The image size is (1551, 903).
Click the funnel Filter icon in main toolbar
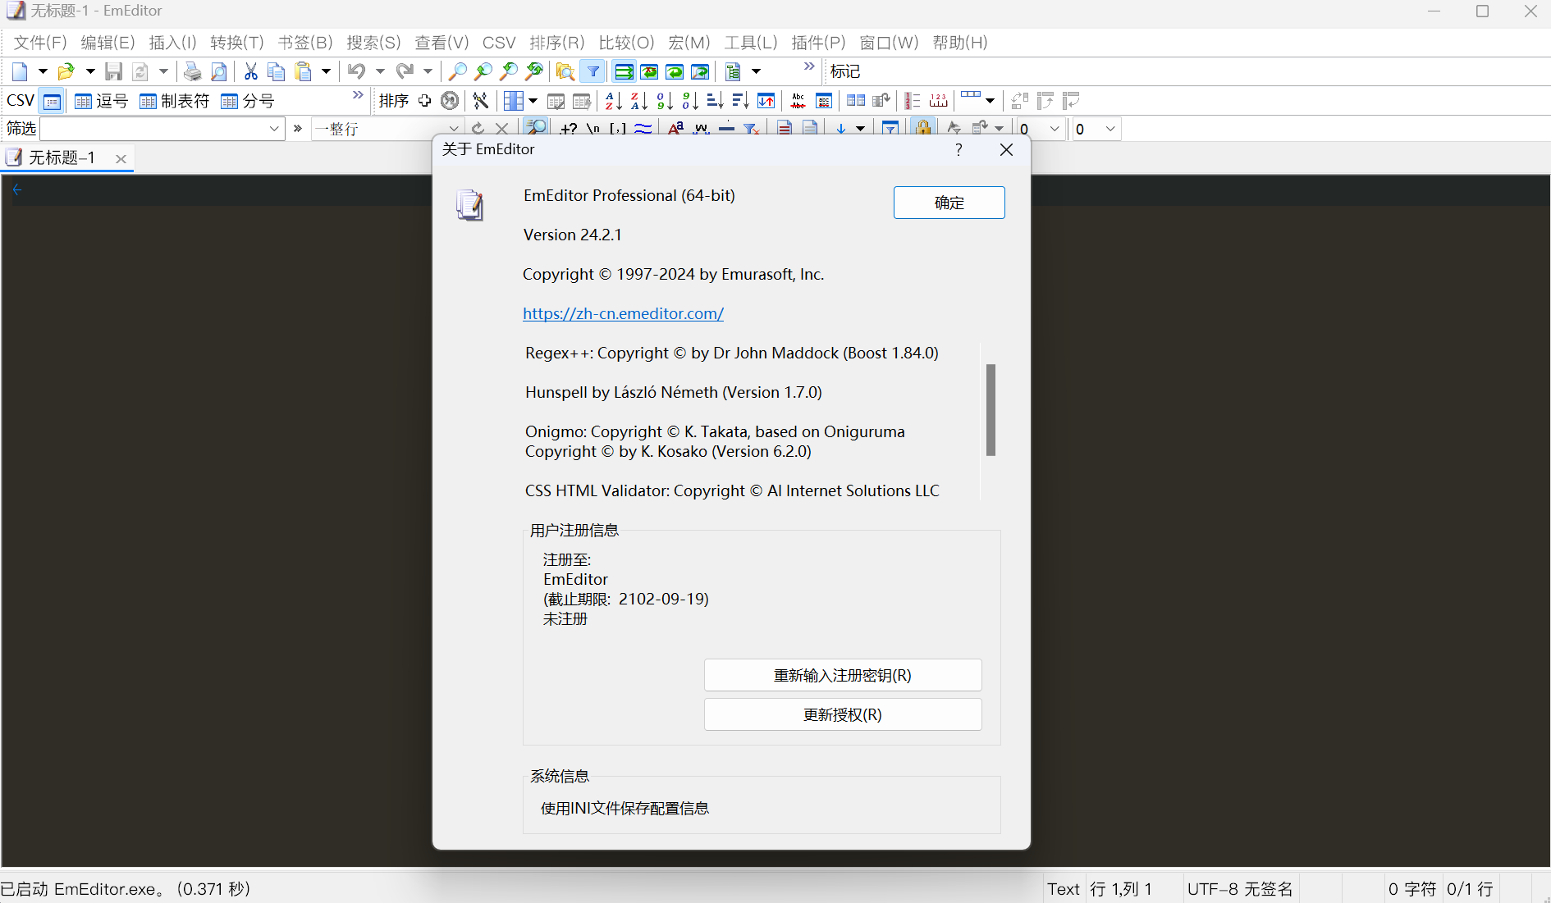click(592, 72)
